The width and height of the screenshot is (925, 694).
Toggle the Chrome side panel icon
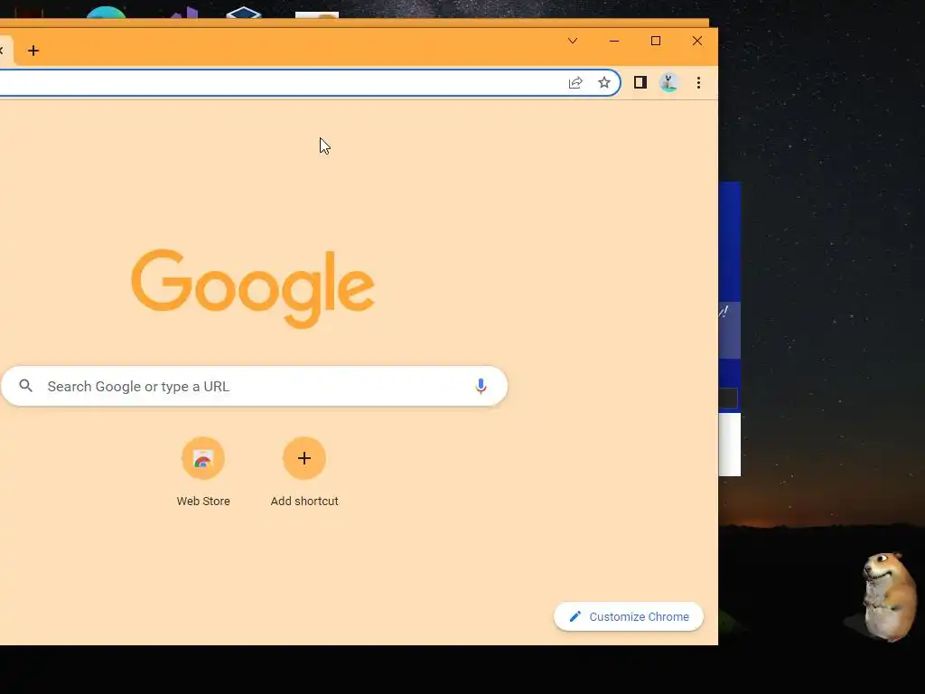point(640,82)
